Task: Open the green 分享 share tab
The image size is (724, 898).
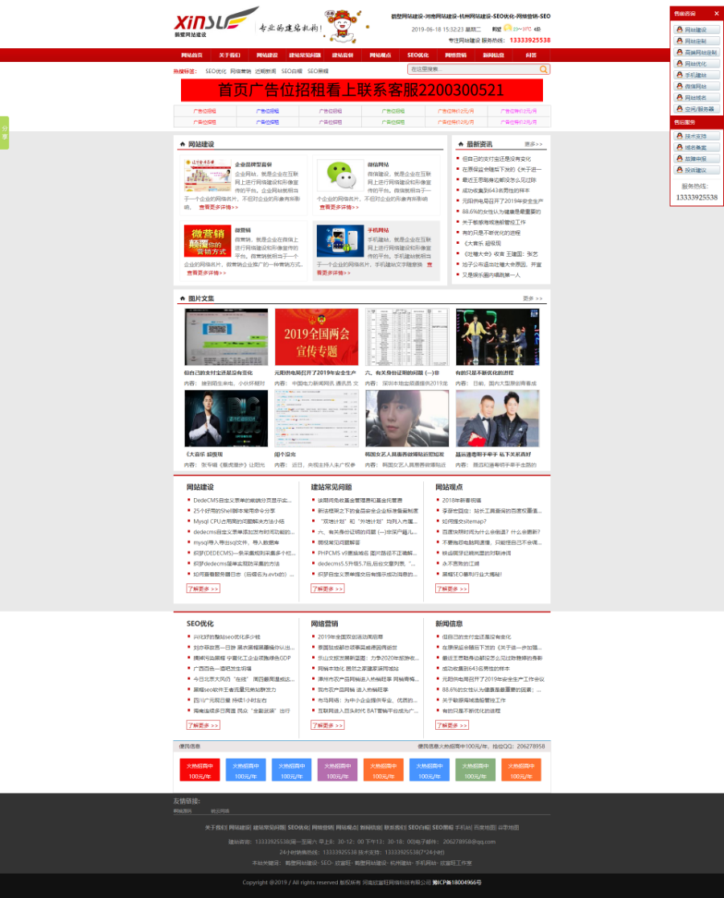Action: pyautogui.click(x=5, y=133)
